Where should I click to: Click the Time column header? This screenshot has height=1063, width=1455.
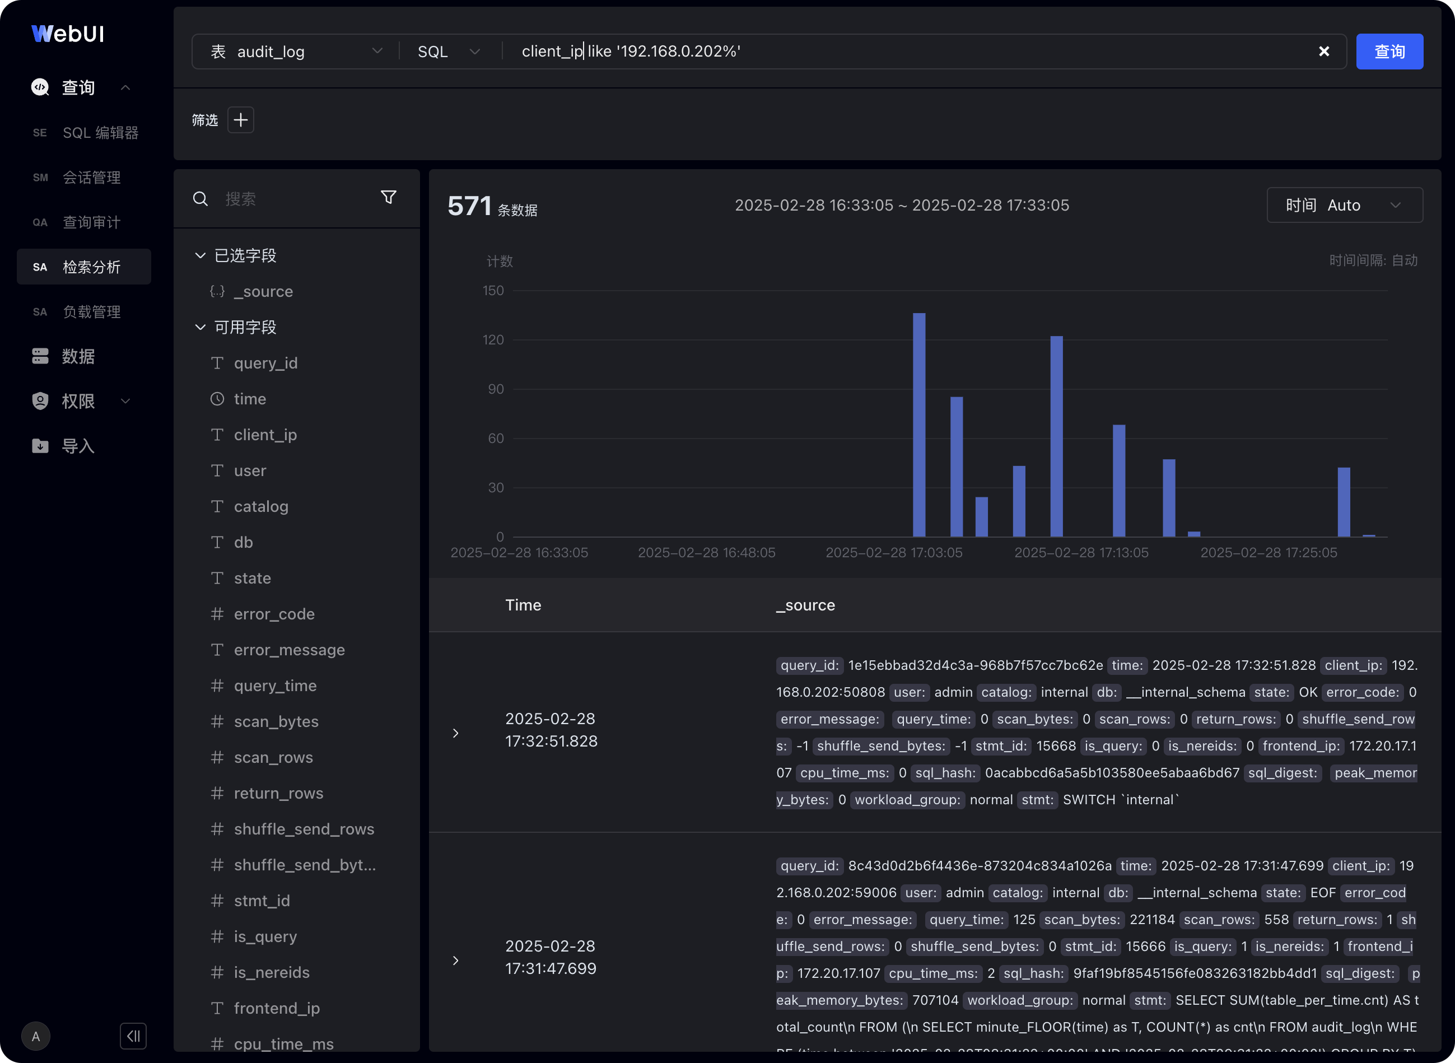click(x=523, y=605)
